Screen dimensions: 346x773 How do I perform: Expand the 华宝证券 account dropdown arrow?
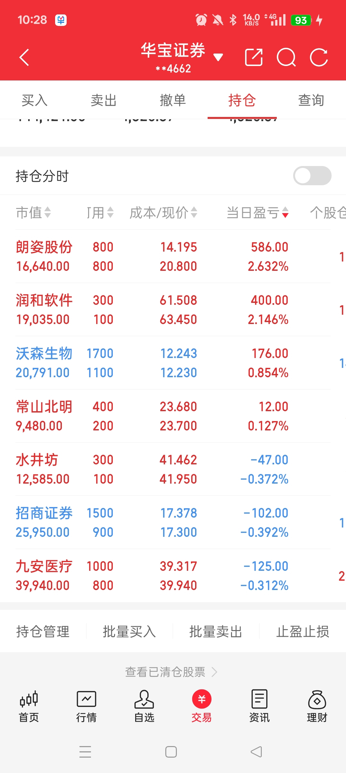218,58
